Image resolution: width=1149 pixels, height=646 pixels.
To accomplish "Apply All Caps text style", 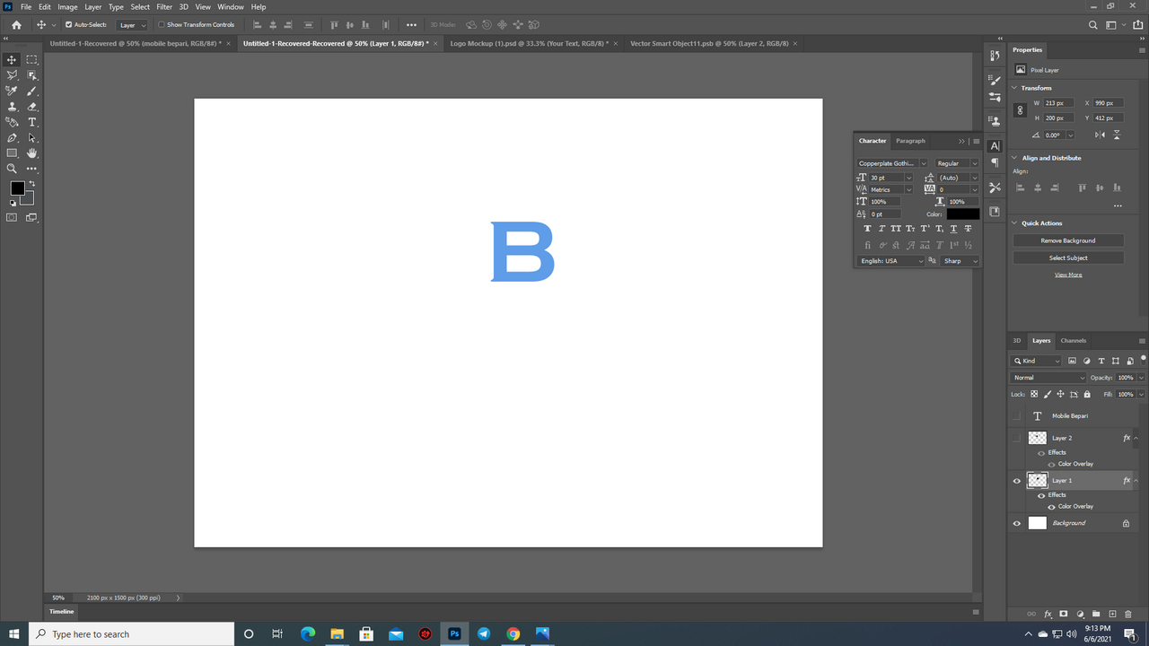I will pos(896,229).
